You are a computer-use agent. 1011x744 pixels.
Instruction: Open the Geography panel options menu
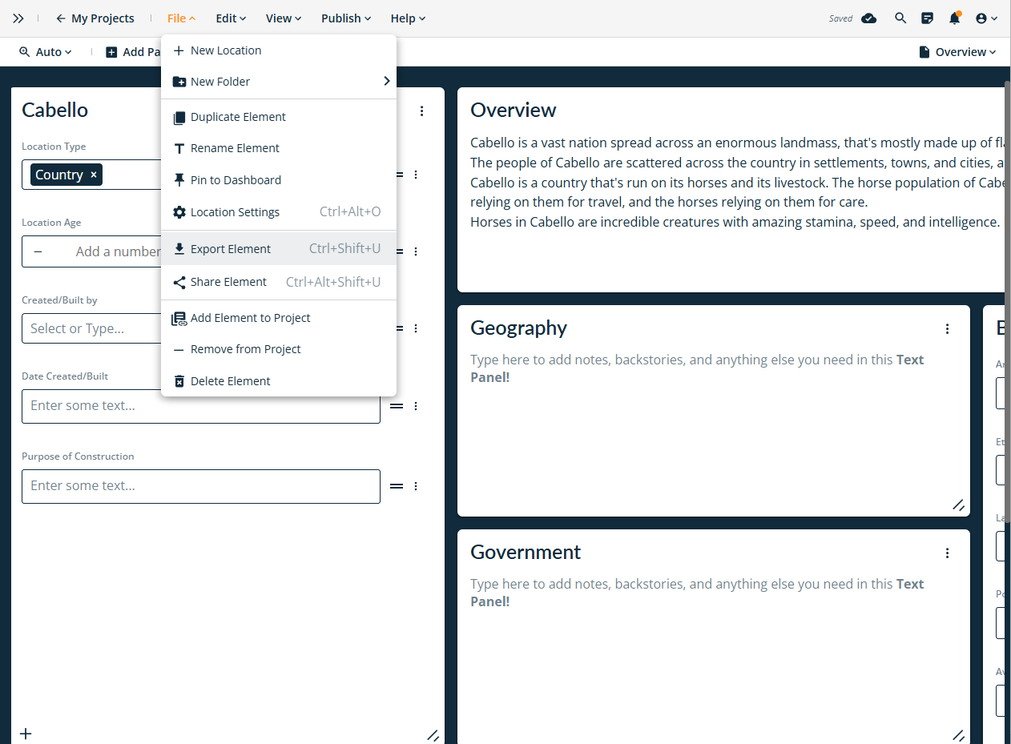[x=947, y=328]
